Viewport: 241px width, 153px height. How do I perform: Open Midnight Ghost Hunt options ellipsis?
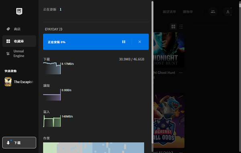coord(181,73)
